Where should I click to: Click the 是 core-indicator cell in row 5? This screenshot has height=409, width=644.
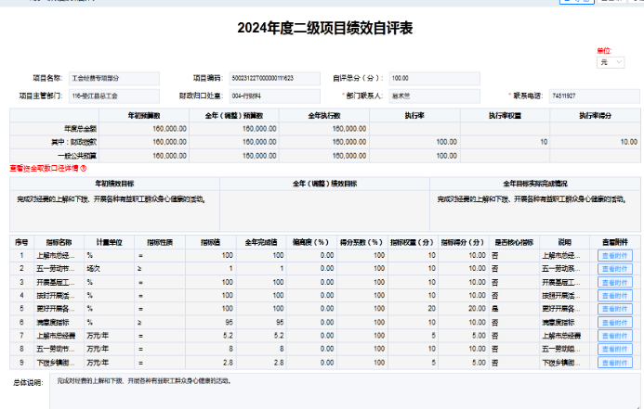(514, 309)
